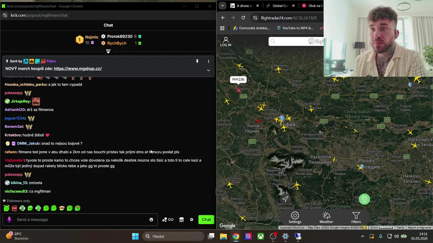This screenshot has height=243, width=433.
Task: Open File Explorer from taskbar
Action: coord(223,236)
